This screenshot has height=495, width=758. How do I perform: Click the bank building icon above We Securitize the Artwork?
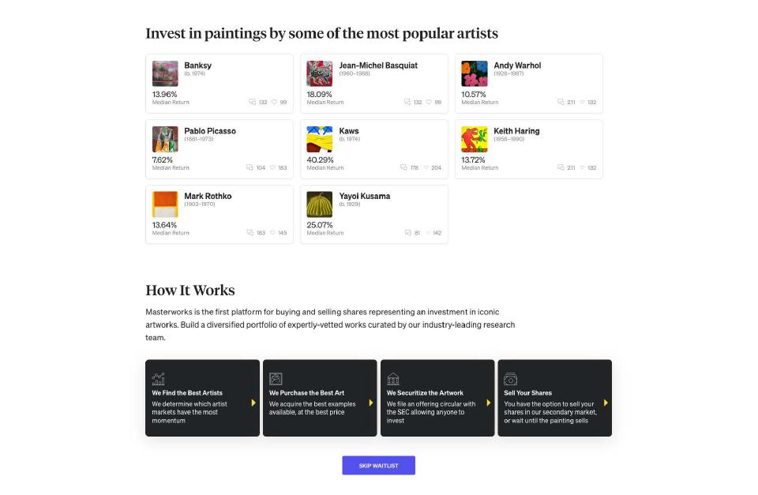tap(393, 379)
